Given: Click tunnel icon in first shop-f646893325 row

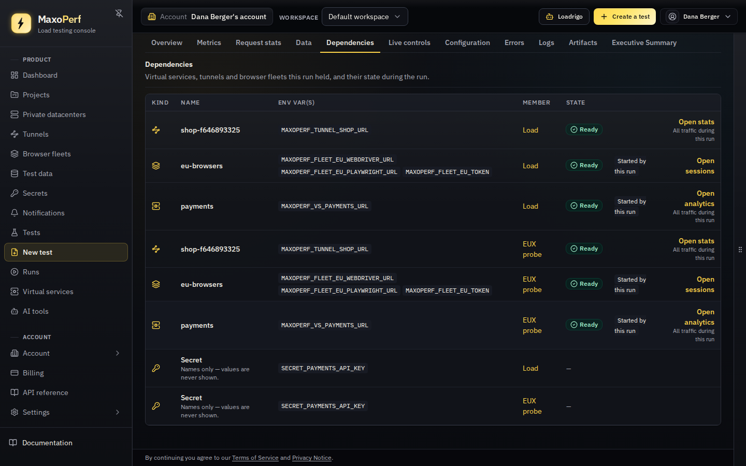Looking at the screenshot, I should tap(156, 130).
